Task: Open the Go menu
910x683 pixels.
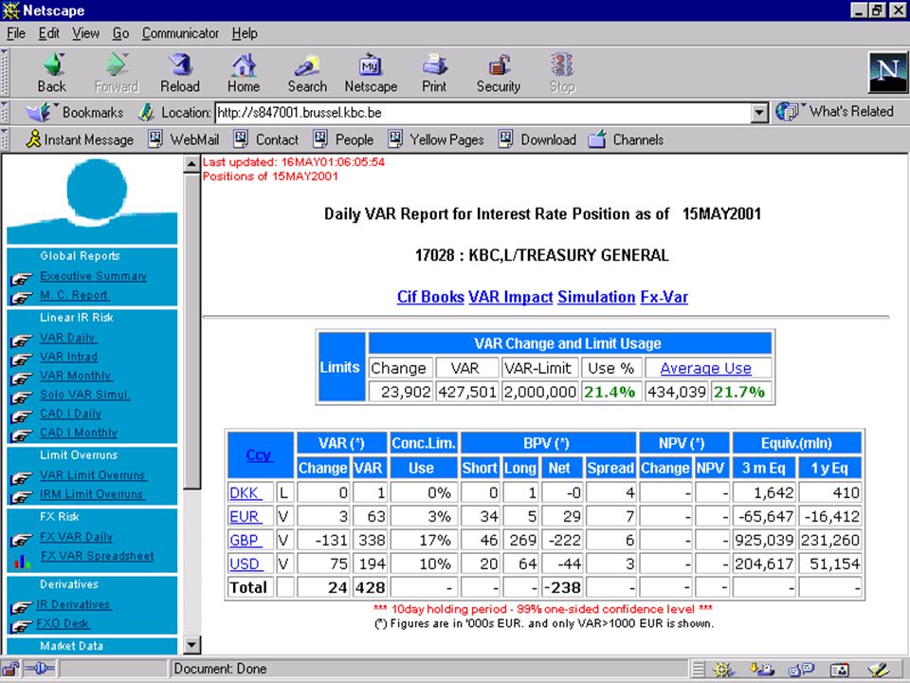Action: coord(120,34)
